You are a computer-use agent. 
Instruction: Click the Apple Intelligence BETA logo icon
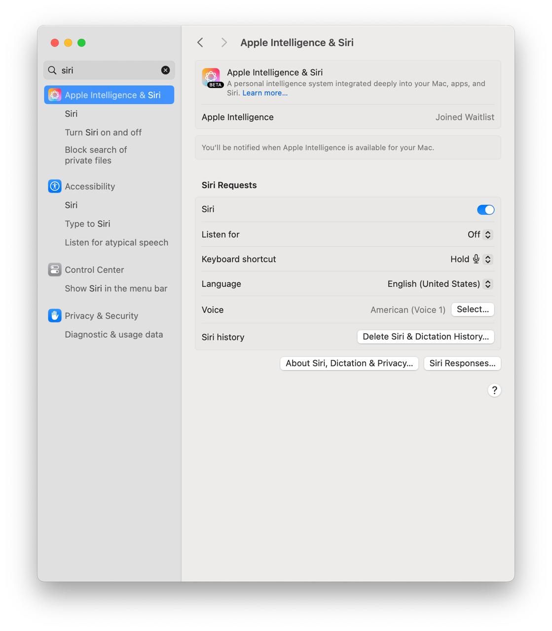[x=212, y=78]
